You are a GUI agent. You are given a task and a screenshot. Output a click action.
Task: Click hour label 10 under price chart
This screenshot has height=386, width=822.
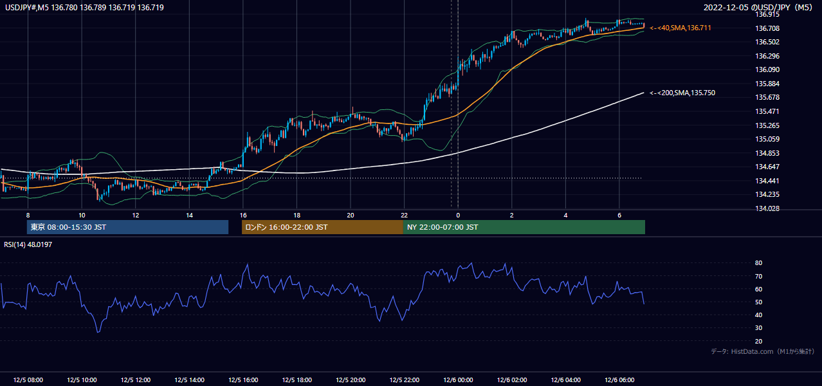(x=82, y=215)
